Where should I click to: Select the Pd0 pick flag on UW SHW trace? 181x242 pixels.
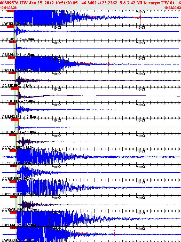coord(13,181)
